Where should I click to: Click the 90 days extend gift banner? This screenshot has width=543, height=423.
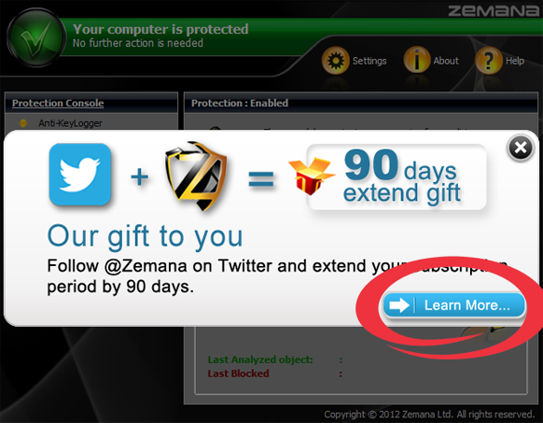click(397, 176)
